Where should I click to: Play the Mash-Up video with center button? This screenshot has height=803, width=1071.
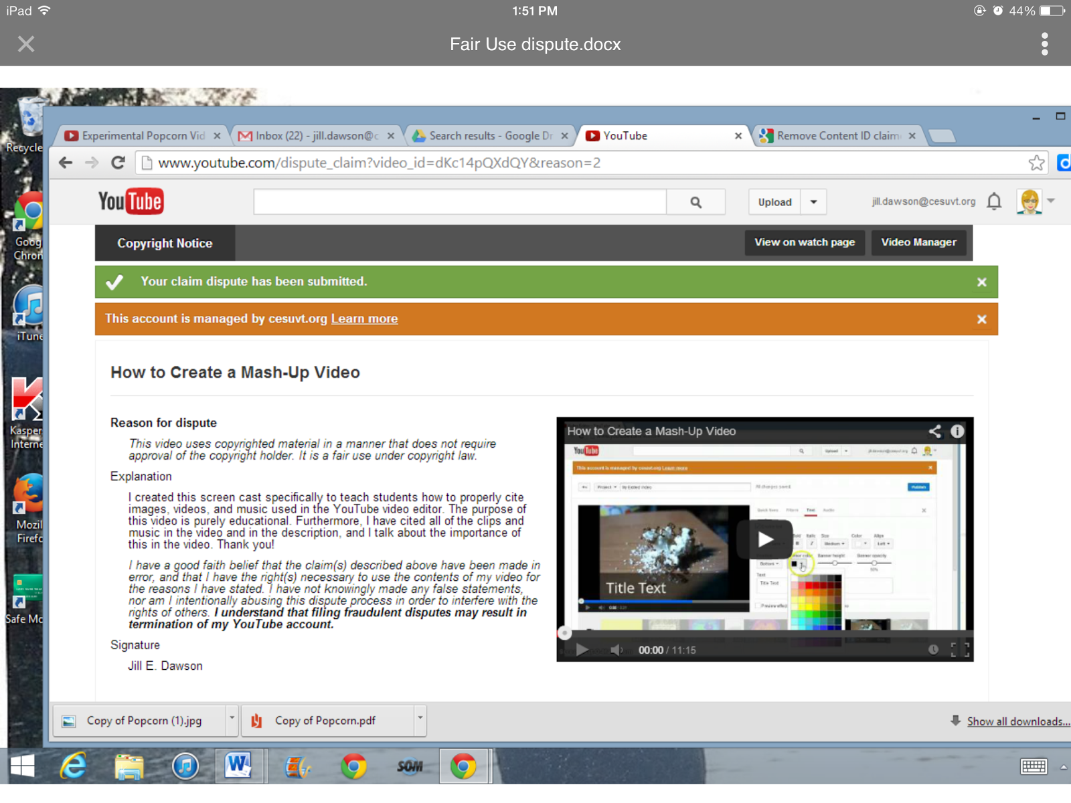pos(765,539)
